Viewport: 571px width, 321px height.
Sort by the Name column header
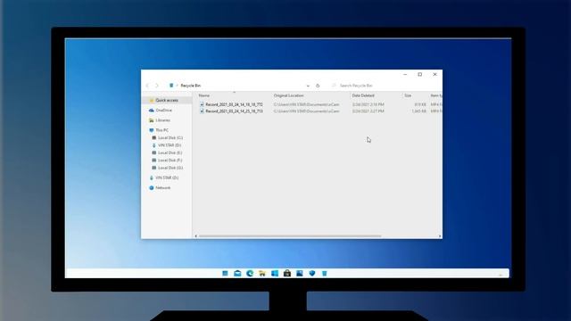point(204,95)
